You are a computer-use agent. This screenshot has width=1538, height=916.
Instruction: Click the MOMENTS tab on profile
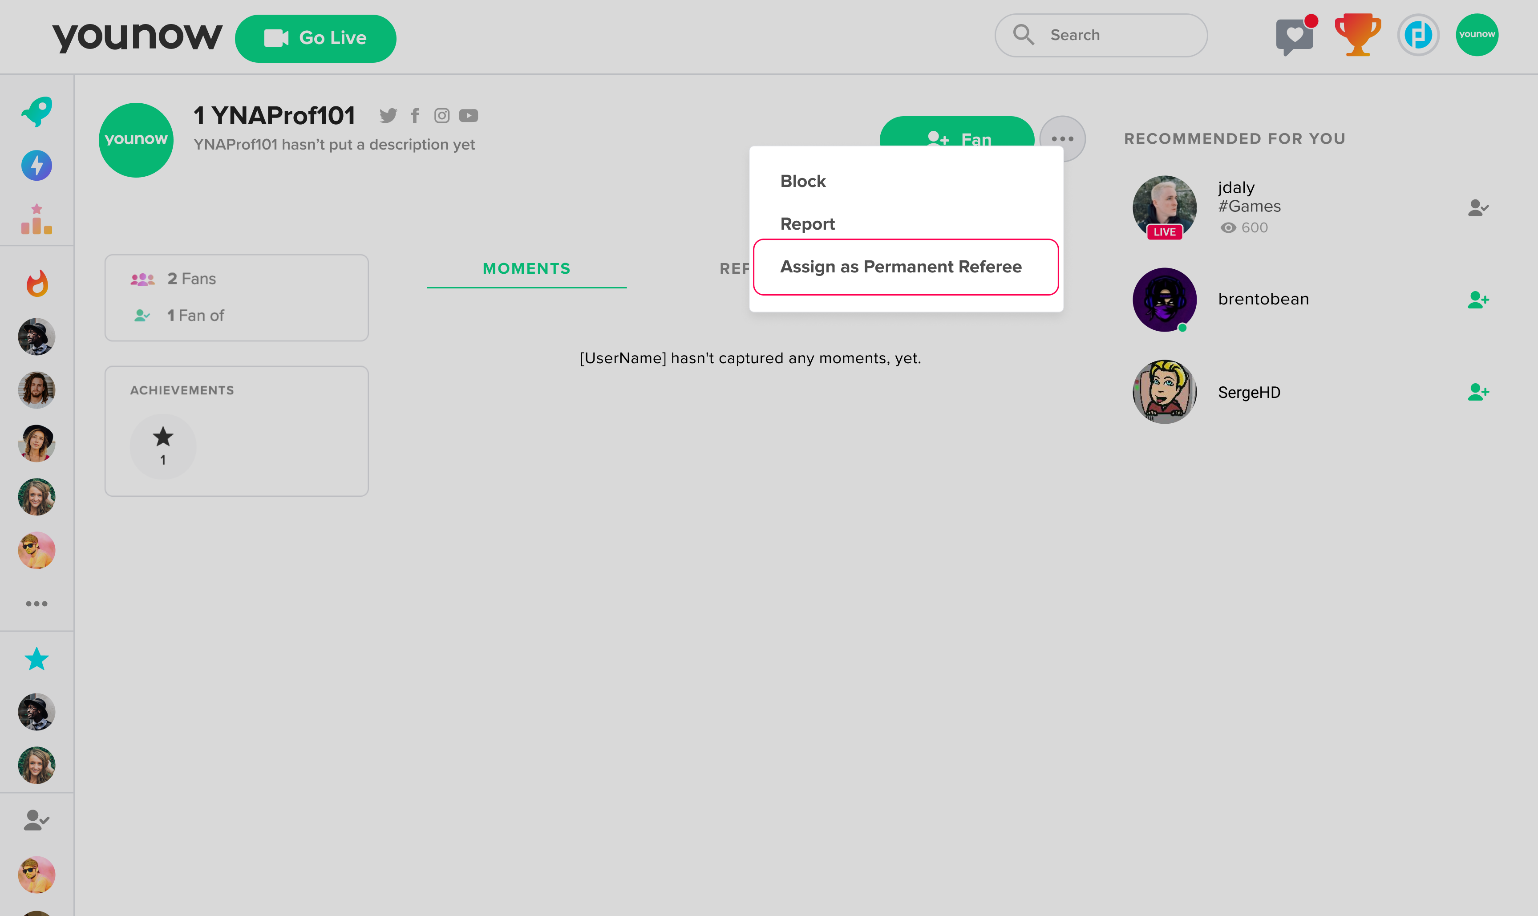tap(526, 268)
